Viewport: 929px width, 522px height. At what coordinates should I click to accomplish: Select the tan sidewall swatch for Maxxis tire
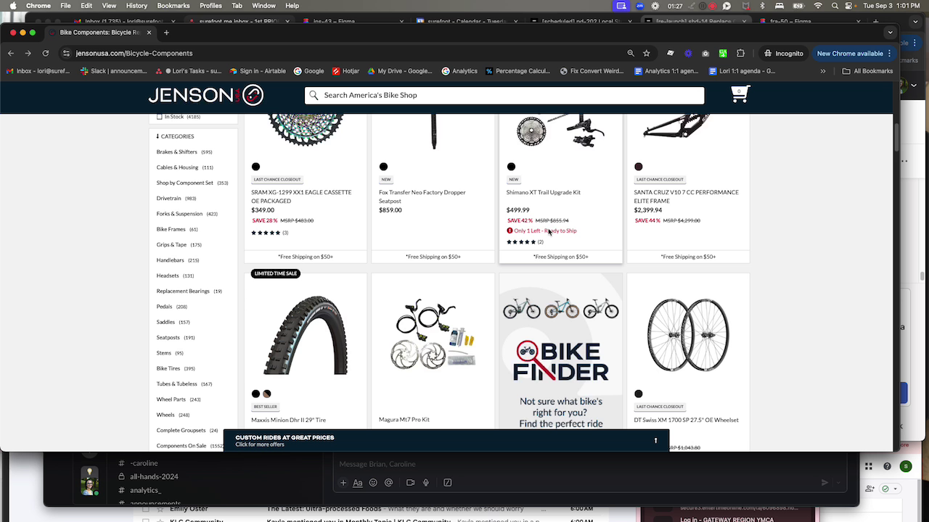(267, 394)
